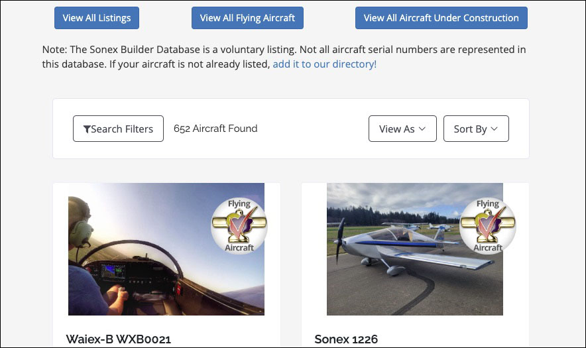Click the View All Listings button
This screenshot has width=586, height=348.
(x=97, y=18)
